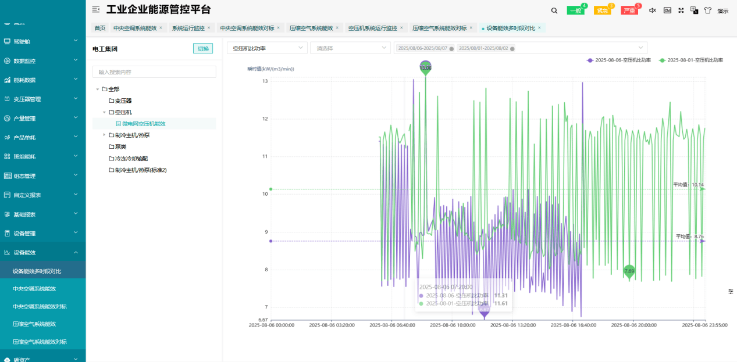Open the 空压机比功率 dropdown
The width and height of the screenshot is (737, 362).
pyautogui.click(x=268, y=48)
